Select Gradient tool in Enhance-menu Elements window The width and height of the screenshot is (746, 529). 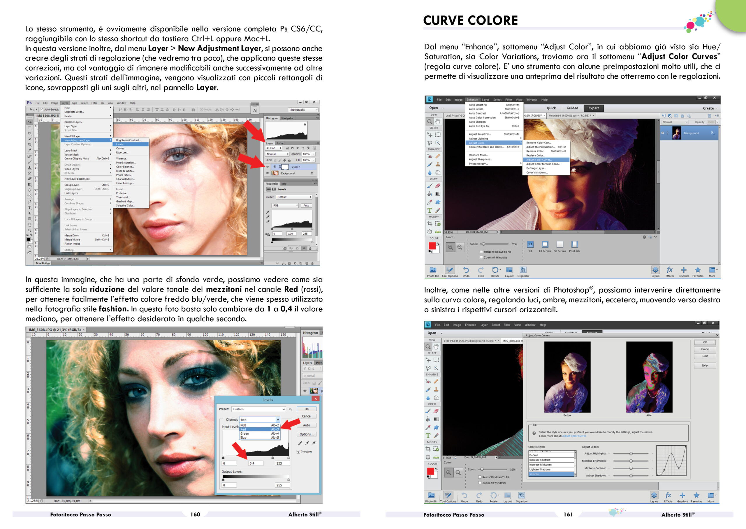(438, 194)
